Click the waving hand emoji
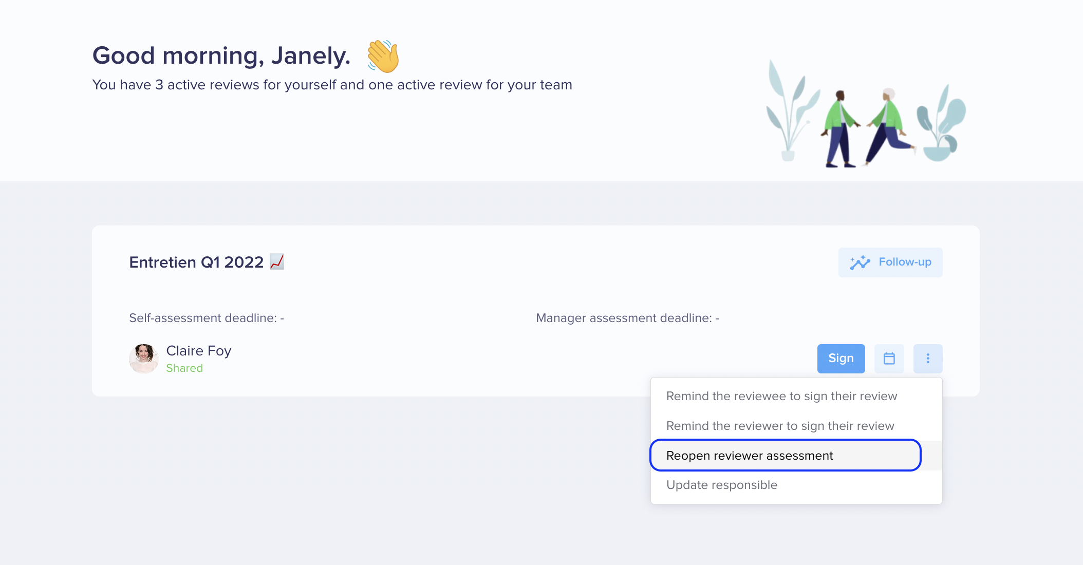 [383, 56]
